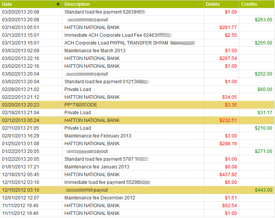Click the date 02/18/2013 21:04
This screenshot has height=218, width=275.
click(21, 113)
